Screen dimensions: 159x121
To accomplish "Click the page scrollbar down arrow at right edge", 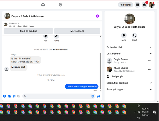I will tap(158, 102).
